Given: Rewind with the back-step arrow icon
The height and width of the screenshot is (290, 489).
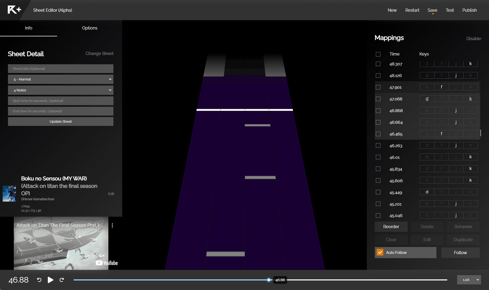Looking at the screenshot, I should (x=39, y=280).
